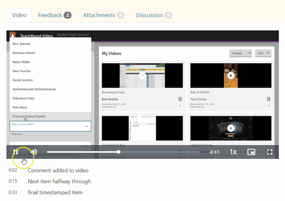Mute the video volume icon
Screen dimensions: 285x201
[35, 152]
